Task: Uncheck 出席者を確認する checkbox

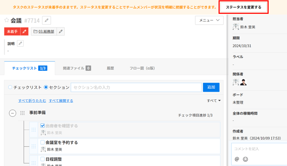Action: [43, 126]
